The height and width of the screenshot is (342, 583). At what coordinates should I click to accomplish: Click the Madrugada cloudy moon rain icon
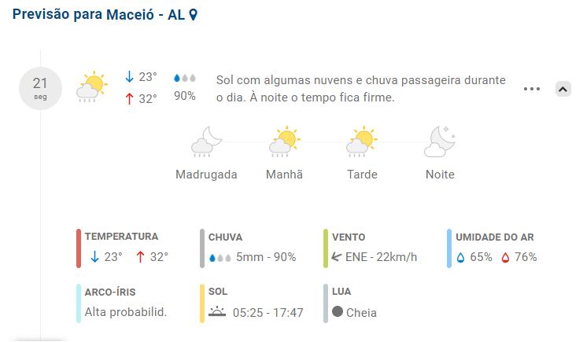(x=206, y=142)
